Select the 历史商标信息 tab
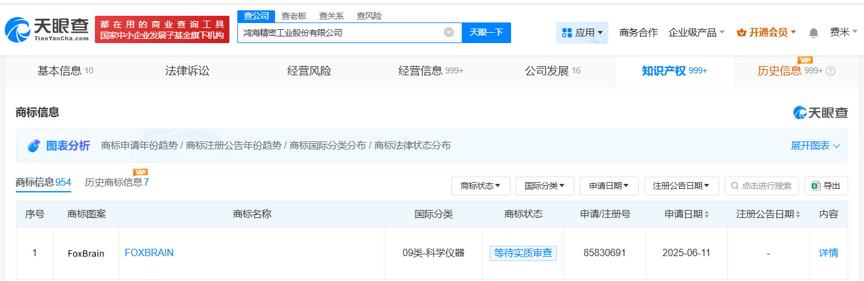Viewport: 864px width, 281px height. click(117, 182)
